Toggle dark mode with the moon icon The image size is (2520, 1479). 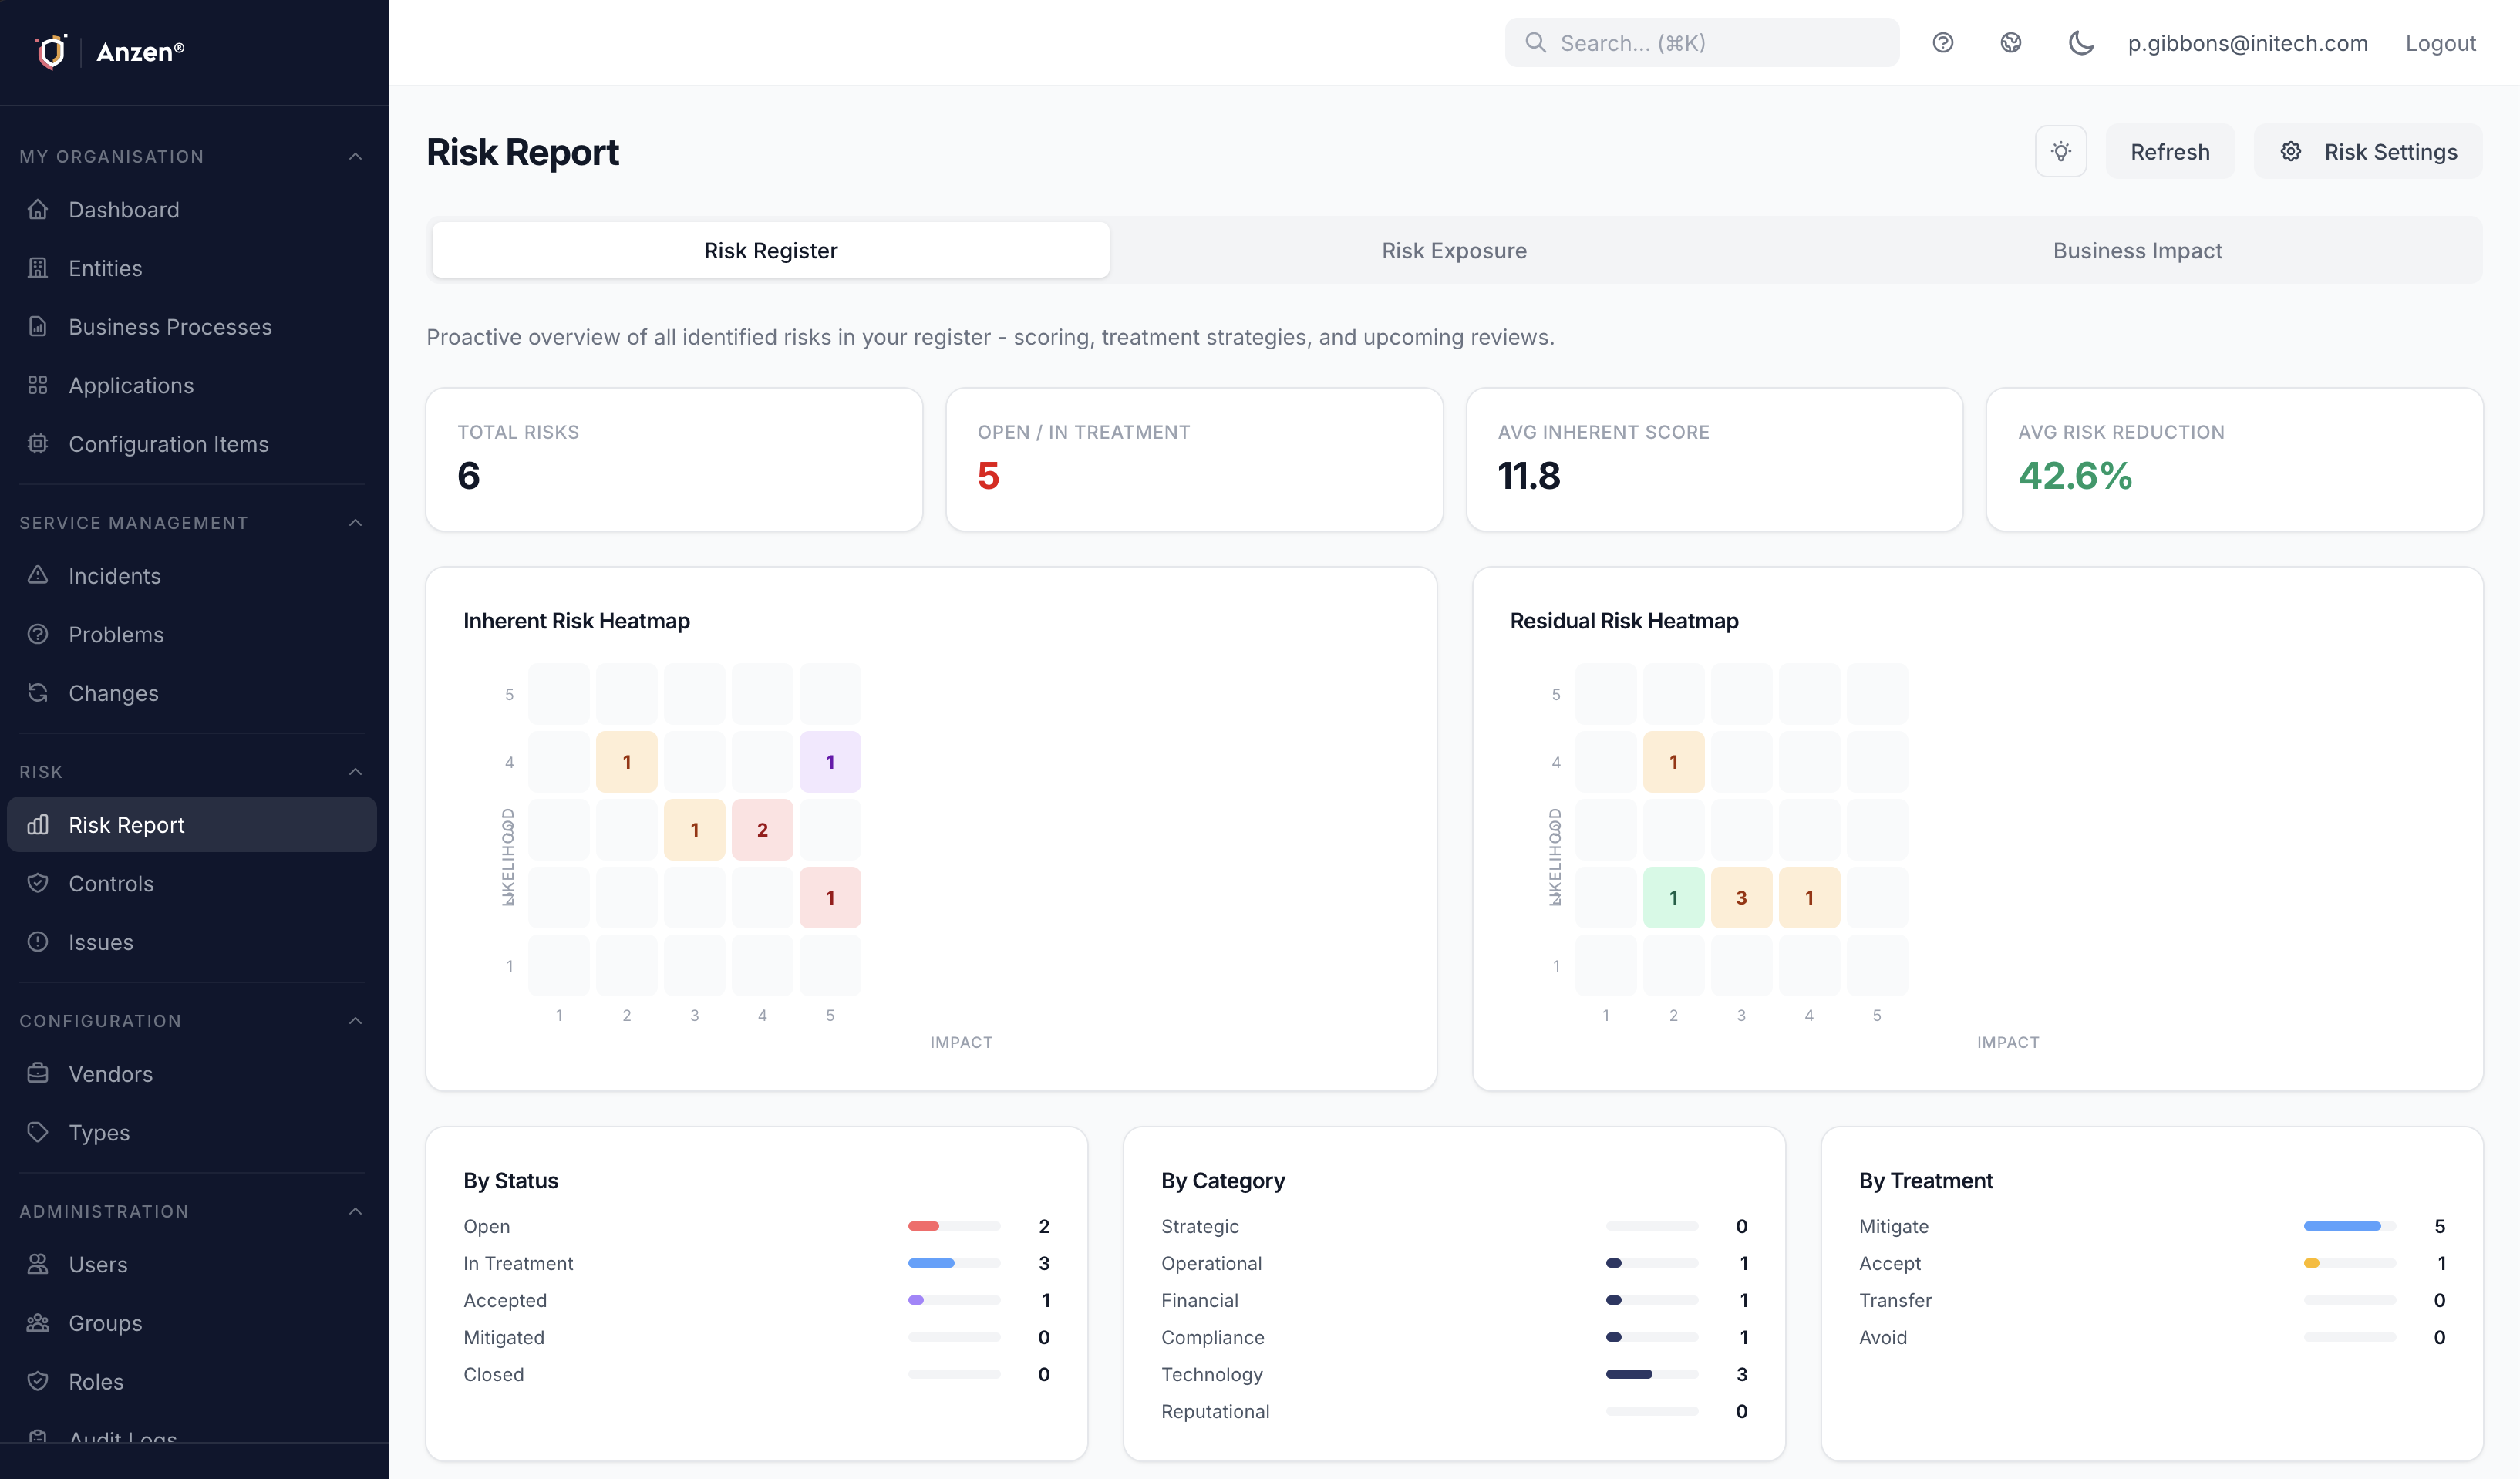pos(2080,42)
